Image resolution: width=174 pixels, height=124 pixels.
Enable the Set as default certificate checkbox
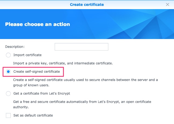[8, 115]
